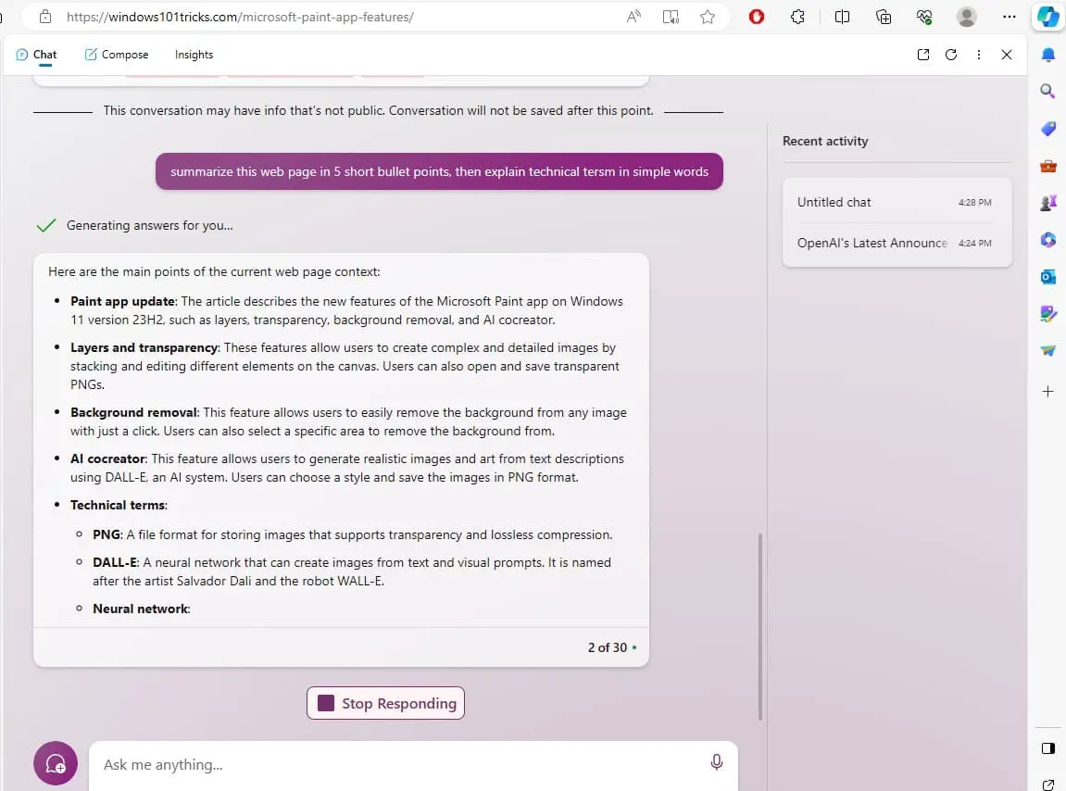1066x791 pixels.
Task: Click the 'Recent activity' heading
Action: pos(824,141)
